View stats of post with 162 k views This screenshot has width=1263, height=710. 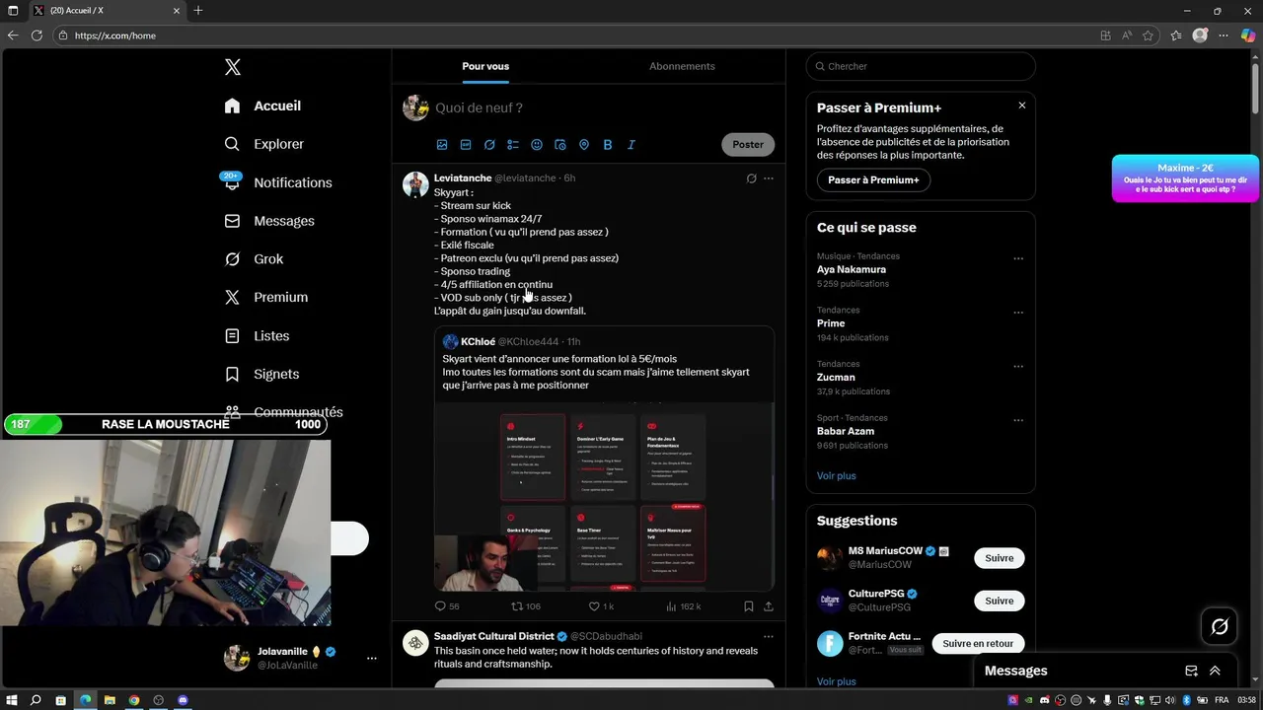pos(683,606)
